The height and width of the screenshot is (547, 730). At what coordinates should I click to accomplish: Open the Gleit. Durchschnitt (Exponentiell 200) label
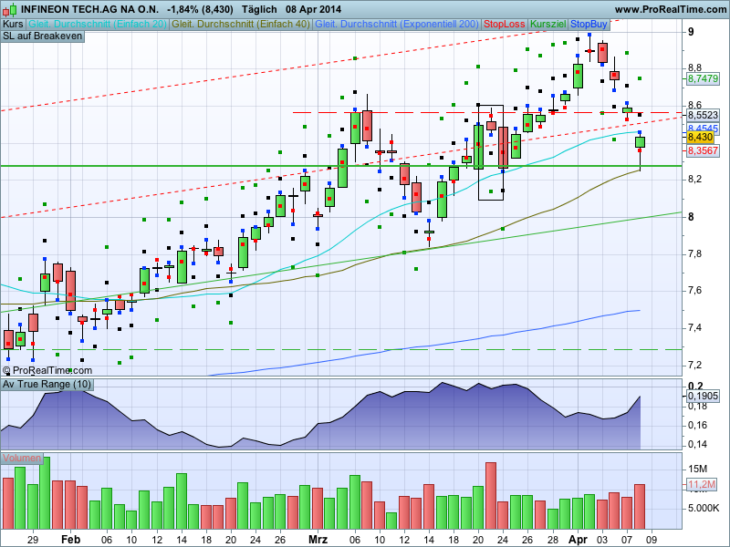397,25
